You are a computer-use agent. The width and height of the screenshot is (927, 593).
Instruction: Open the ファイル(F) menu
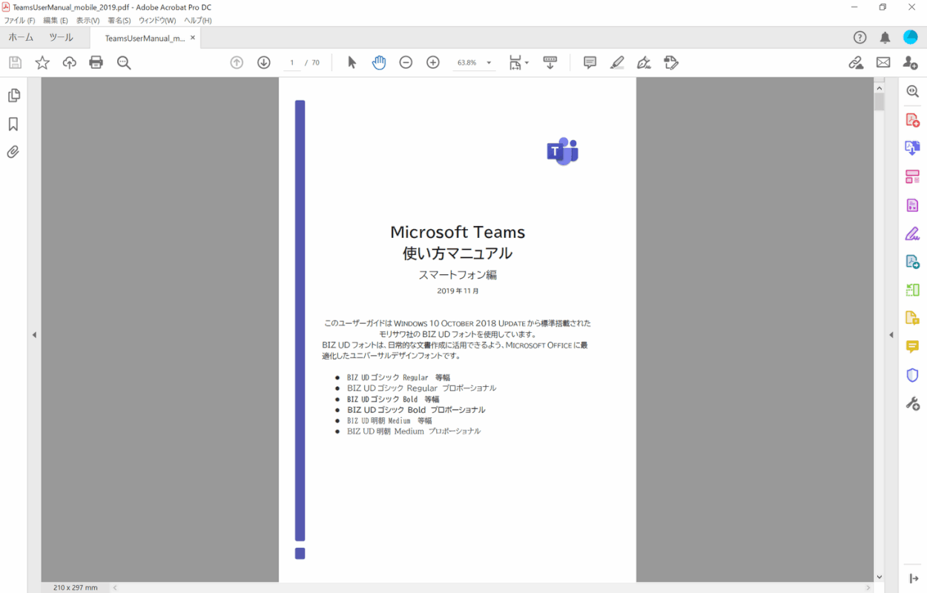click(x=19, y=21)
